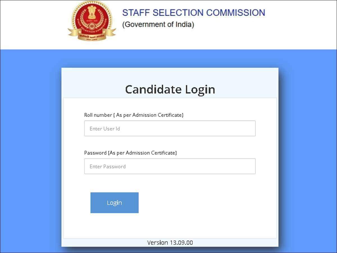Click the Roll number field label

click(x=134, y=115)
